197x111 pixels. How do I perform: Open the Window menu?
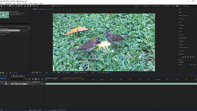(x=36, y=3)
